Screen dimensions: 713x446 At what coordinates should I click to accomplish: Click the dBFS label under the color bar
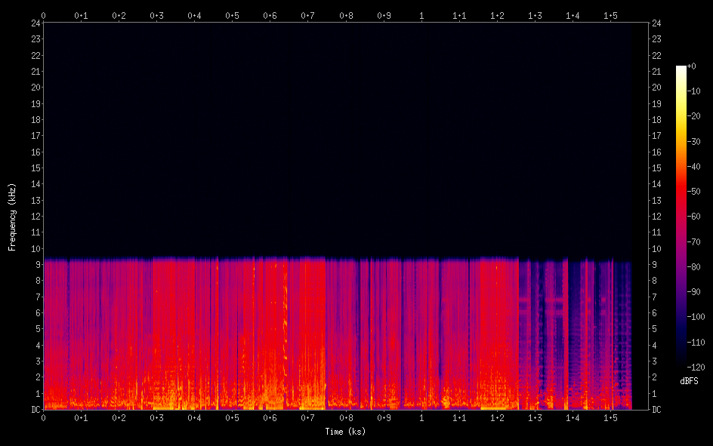coord(689,381)
